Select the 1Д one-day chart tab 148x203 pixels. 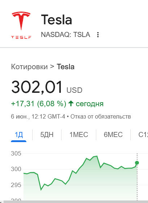[19, 134]
